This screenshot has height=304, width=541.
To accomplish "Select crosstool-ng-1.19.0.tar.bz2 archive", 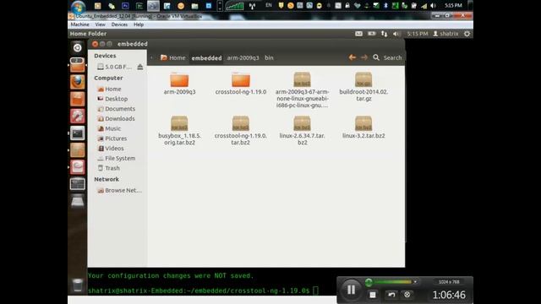I will 241,123.
